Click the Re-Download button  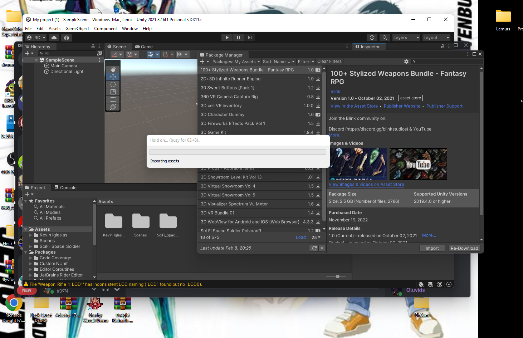464,248
